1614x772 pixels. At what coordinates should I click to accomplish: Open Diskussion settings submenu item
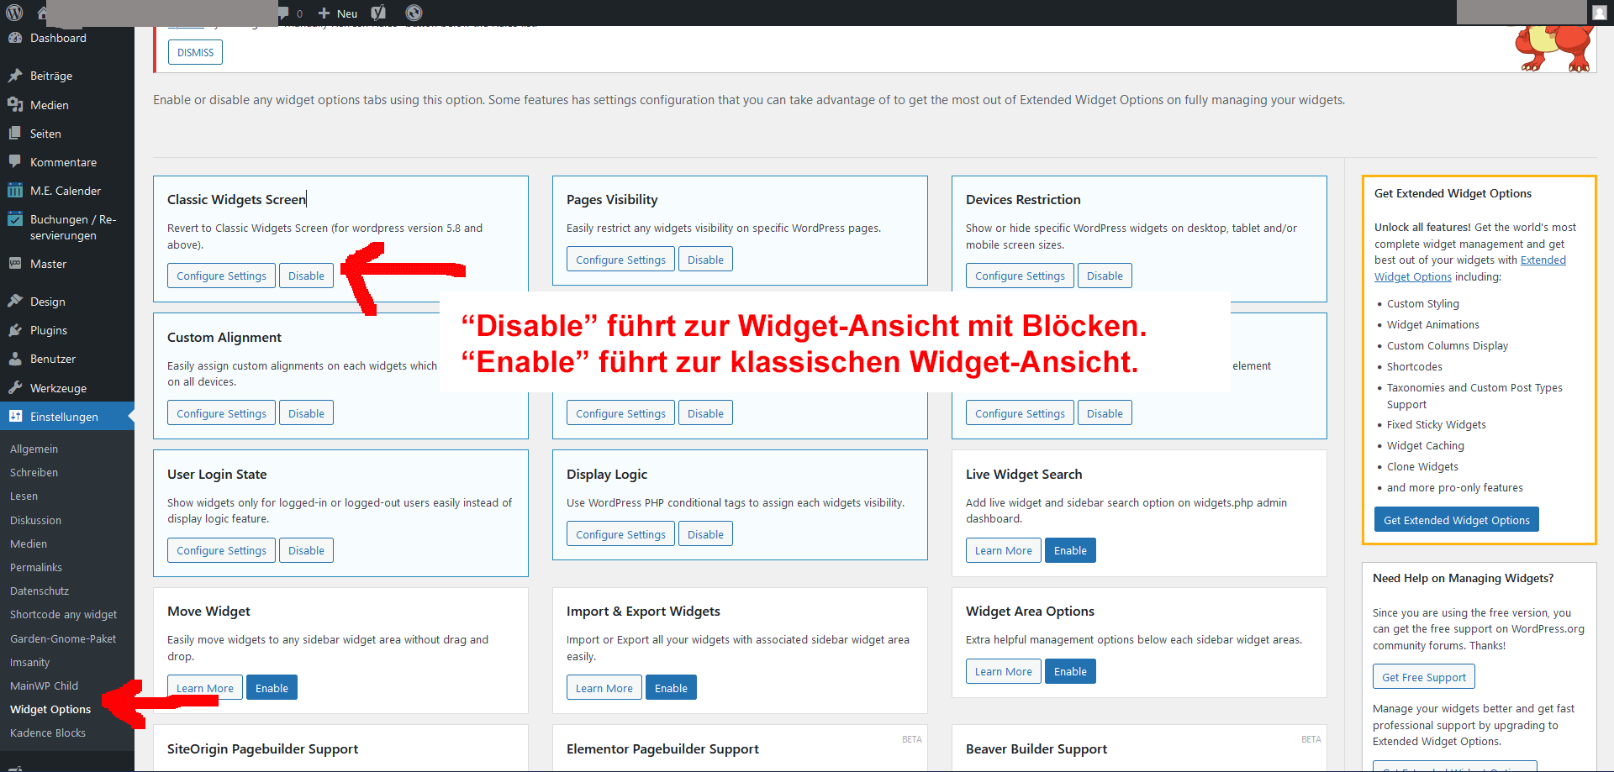36,520
